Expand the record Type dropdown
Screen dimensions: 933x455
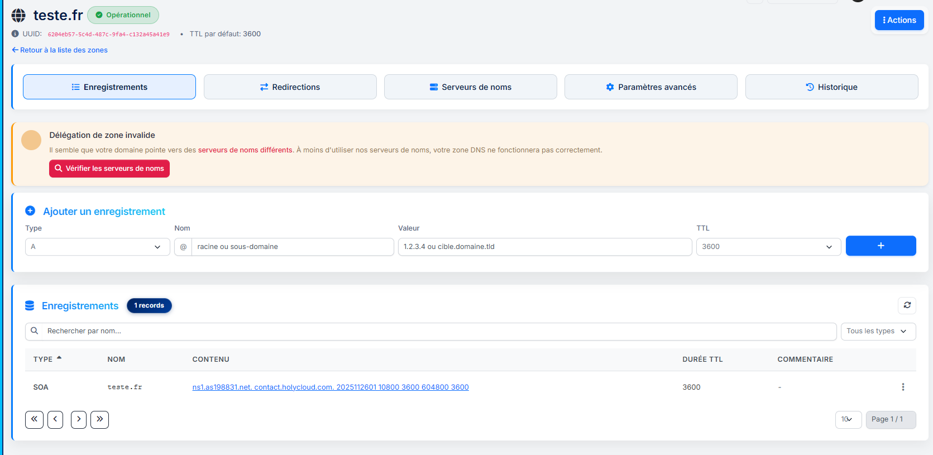tap(97, 247)
